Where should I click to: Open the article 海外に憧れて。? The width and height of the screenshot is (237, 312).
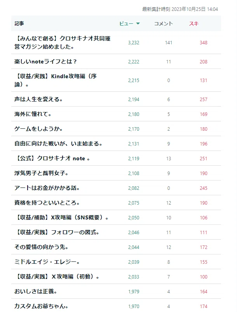pyautogui.click(x=33, y=114)
